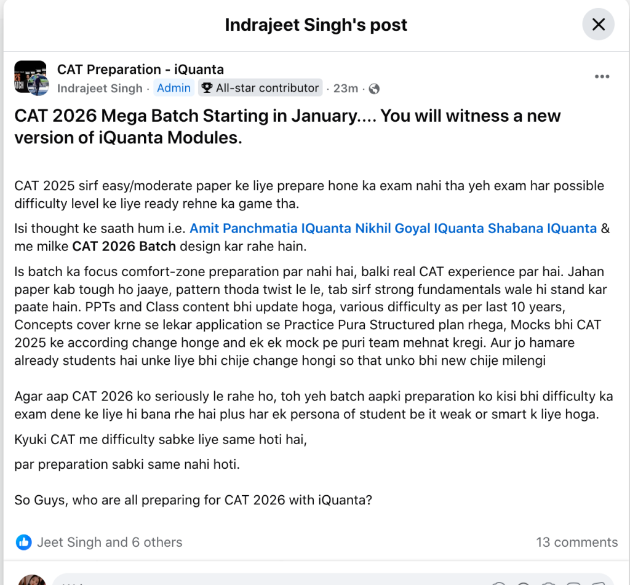Click the small profile photo on group avatar

[39, 86]
